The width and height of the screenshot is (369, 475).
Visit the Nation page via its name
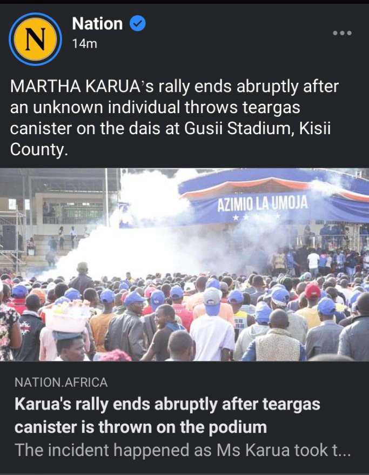coord(97,24)
